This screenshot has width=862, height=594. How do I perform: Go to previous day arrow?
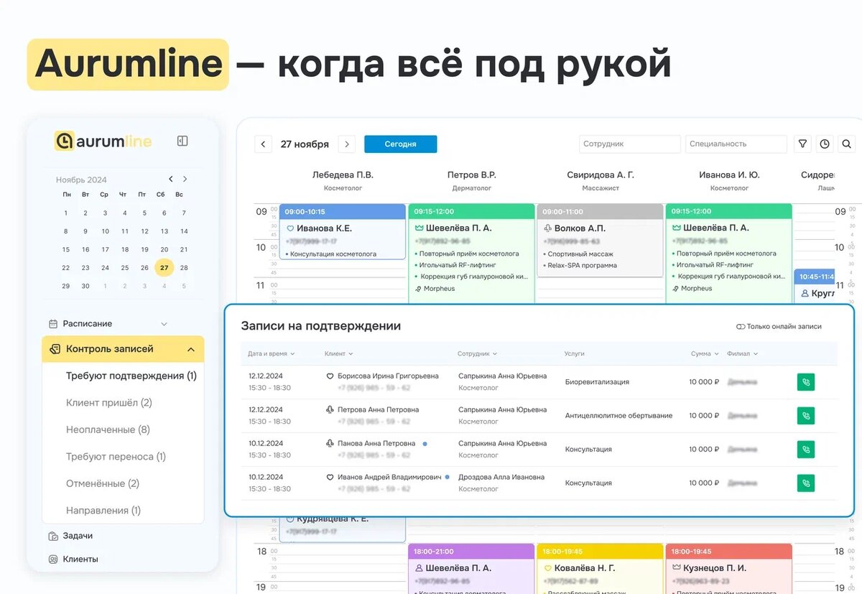click(x=264, y=144)
